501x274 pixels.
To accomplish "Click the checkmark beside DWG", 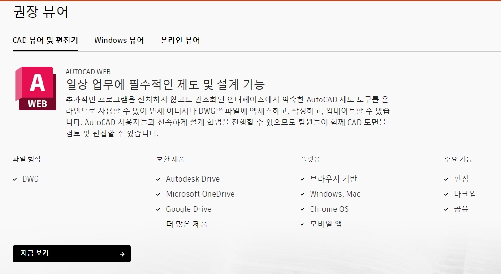I will (15, 179).
